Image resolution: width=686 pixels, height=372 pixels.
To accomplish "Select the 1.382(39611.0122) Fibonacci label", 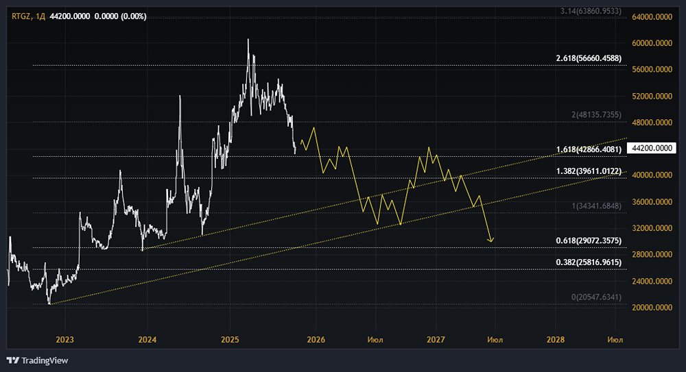I will [589, 171].
